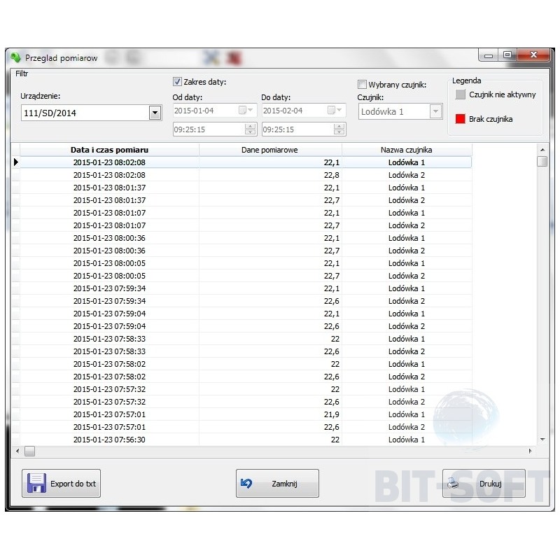Screen dimensions: 560x560
Task: Expand the Do daty date picker arrow
Action: coord(339,110)
